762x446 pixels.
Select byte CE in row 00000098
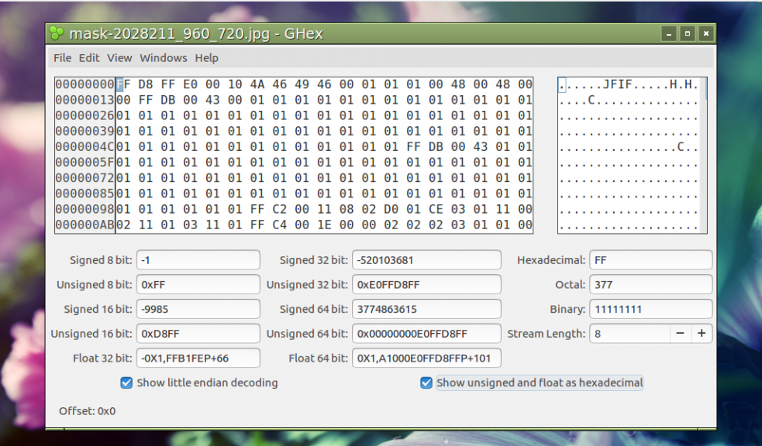[x=436, y=209]
